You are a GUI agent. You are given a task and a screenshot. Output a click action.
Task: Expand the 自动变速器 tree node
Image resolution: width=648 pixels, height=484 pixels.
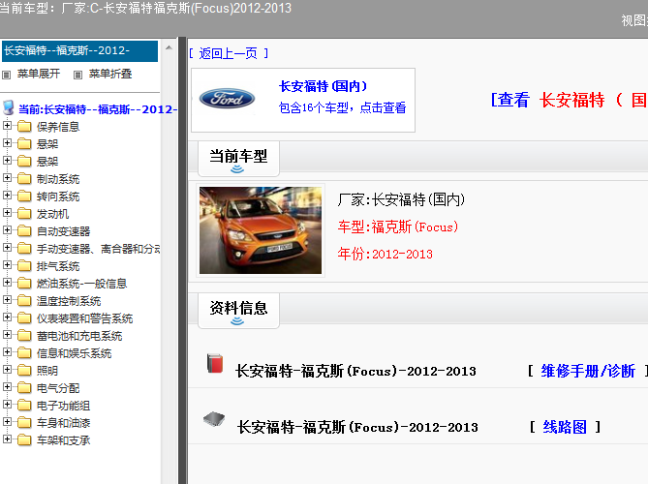click(x=7, y=229)
